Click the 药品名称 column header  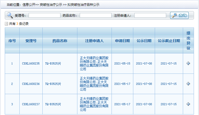pos(60,41)
